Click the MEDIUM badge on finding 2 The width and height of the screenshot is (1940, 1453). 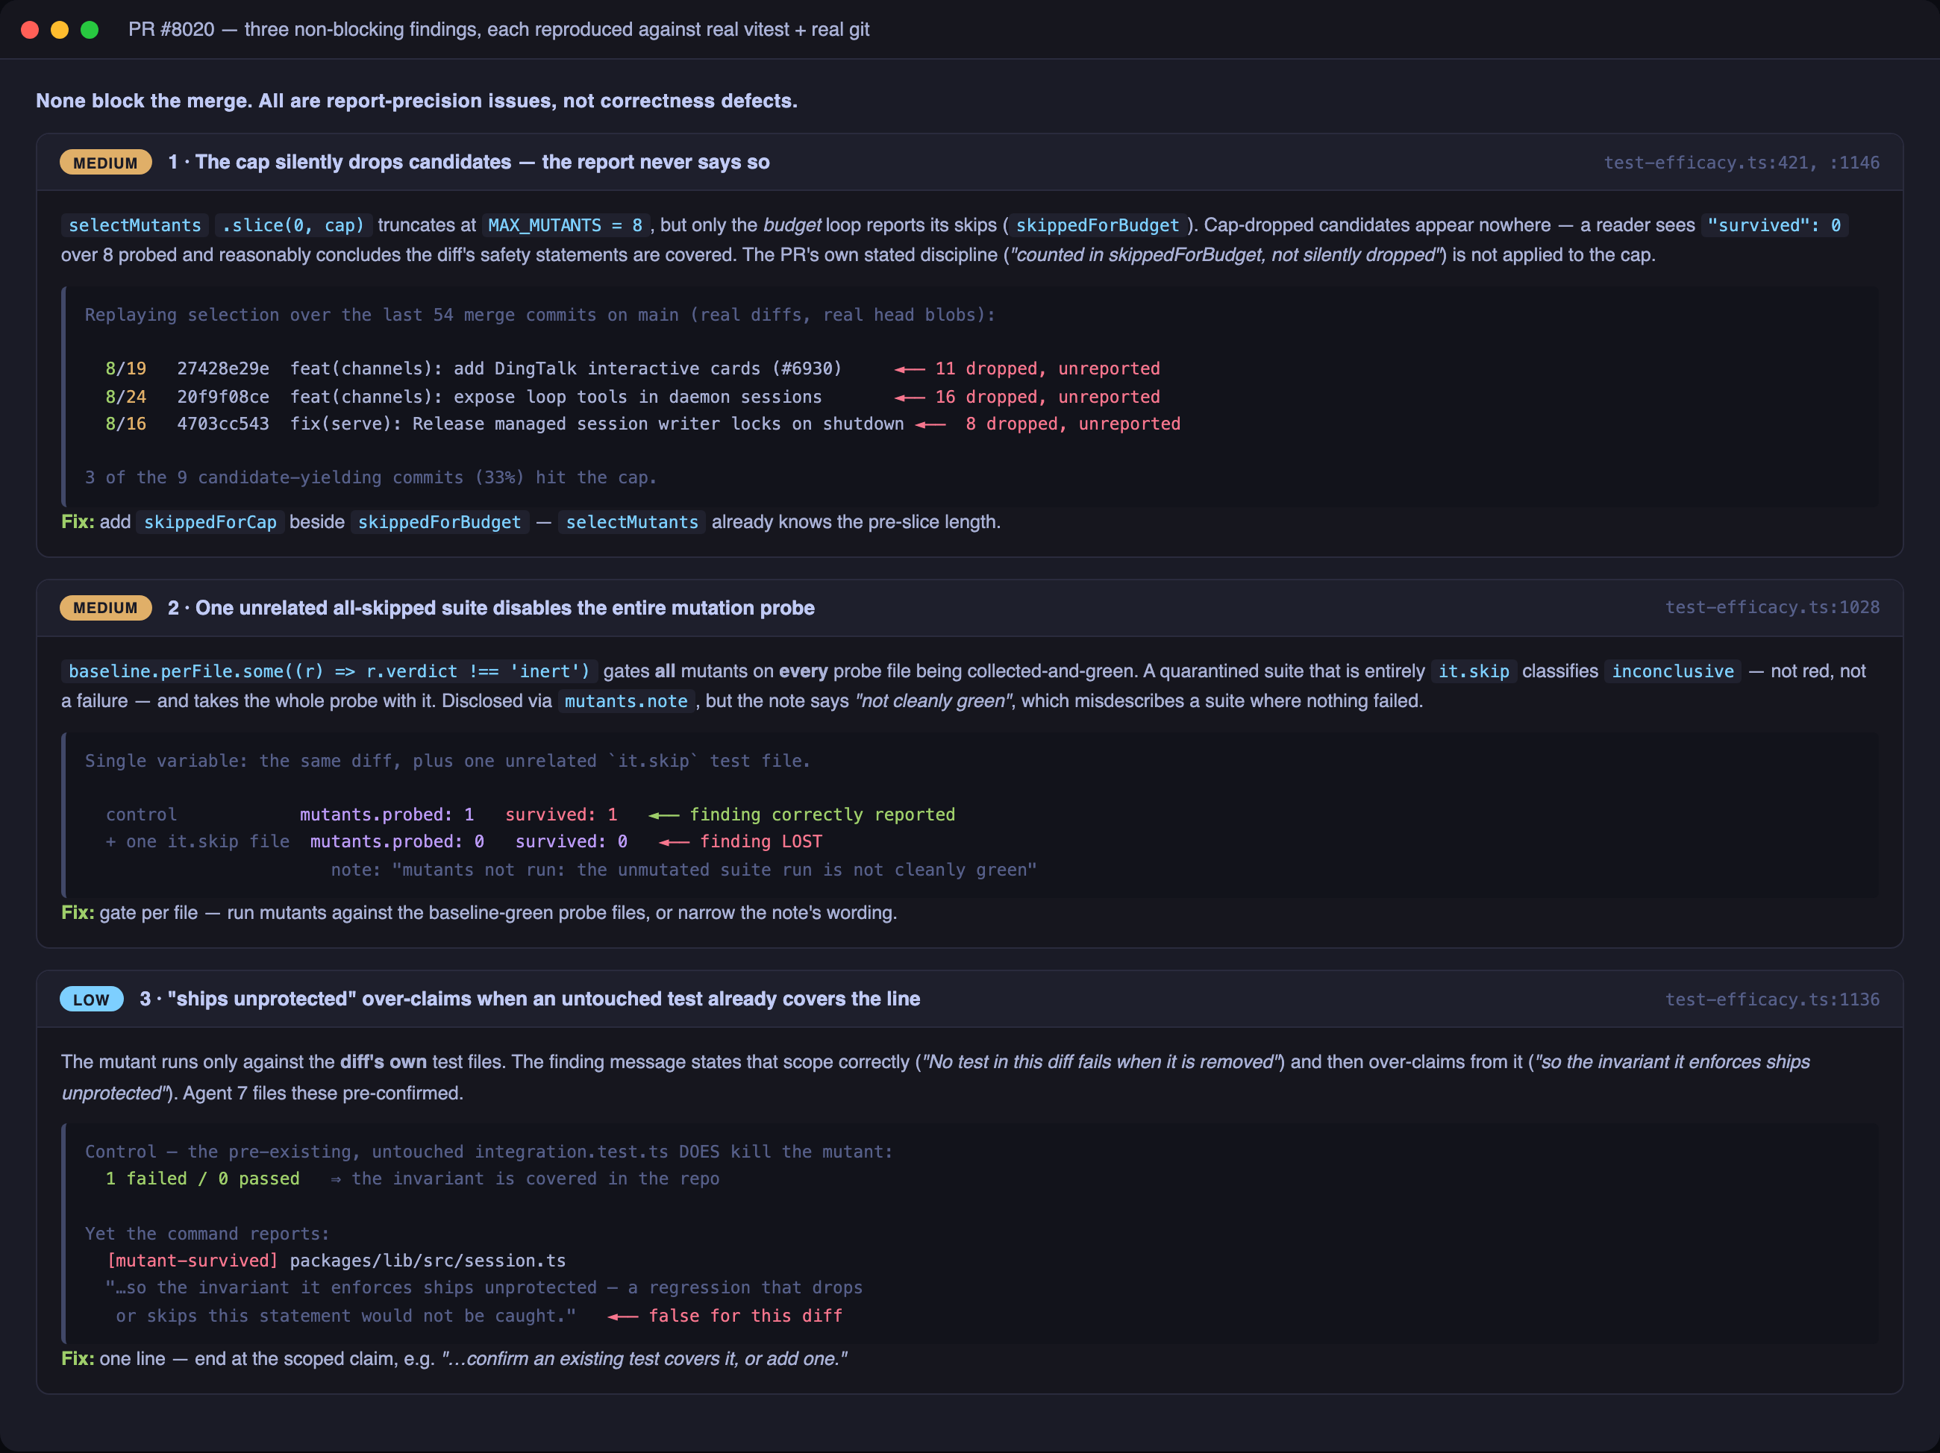105,608
